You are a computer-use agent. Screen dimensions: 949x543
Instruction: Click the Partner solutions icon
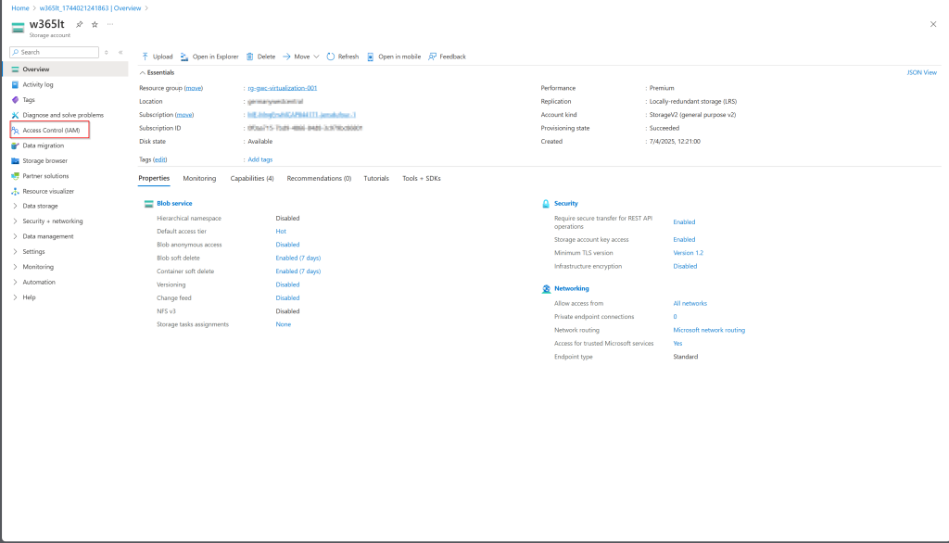click(x=15, y=176)
